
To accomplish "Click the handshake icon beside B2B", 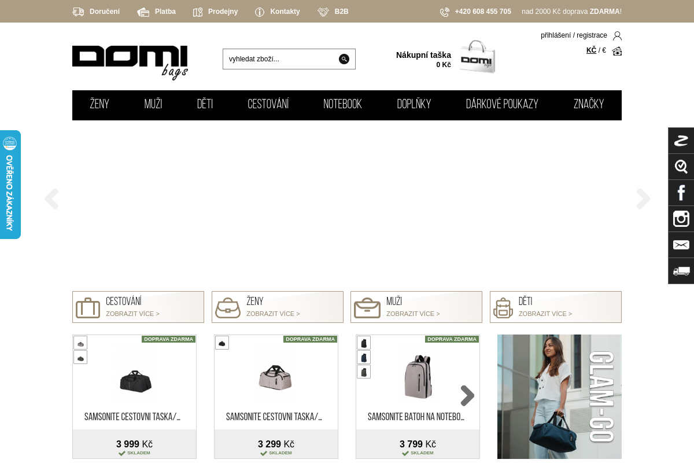I will [x=323, y=12].
